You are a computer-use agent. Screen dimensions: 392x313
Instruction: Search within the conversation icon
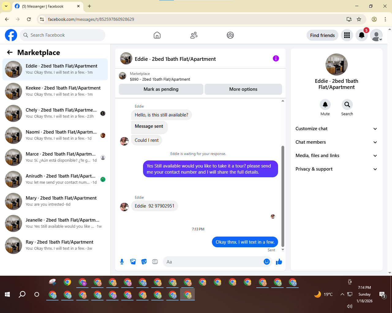[347, 105]
